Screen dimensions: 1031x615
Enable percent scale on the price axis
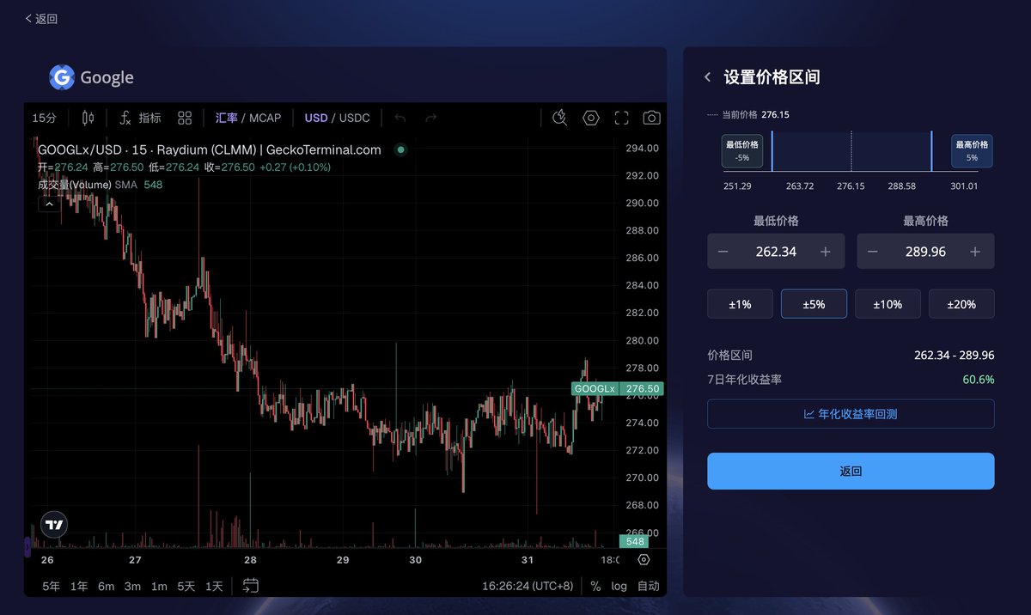(595, 586)
